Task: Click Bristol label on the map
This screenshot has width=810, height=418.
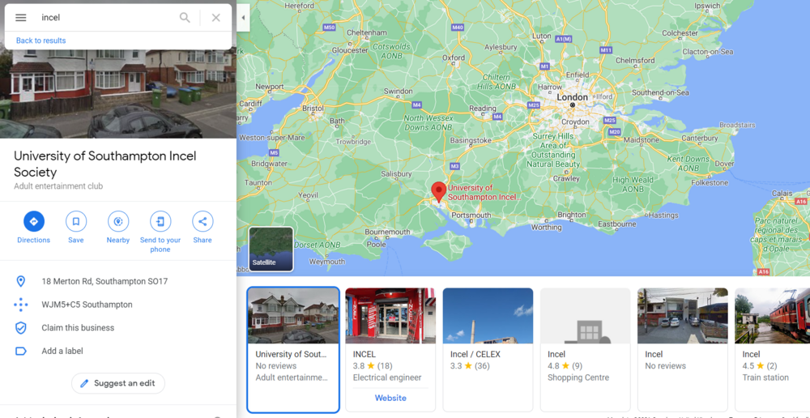Action: [313, 109]
